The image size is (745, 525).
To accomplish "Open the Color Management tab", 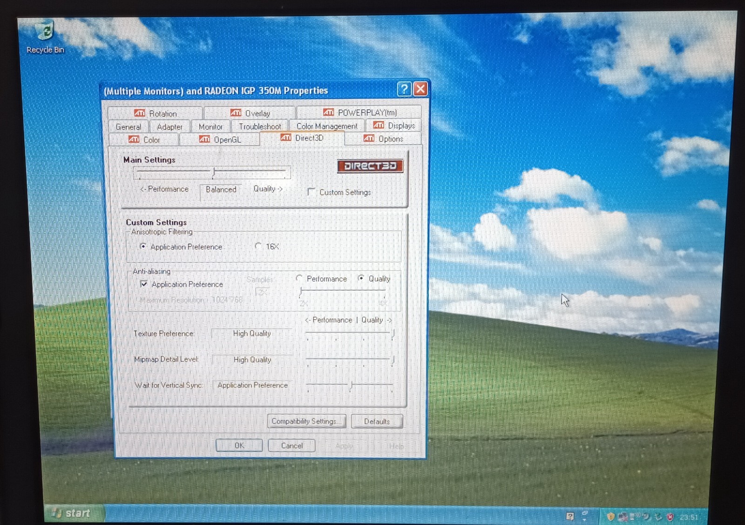I will (x=327, y=126).
